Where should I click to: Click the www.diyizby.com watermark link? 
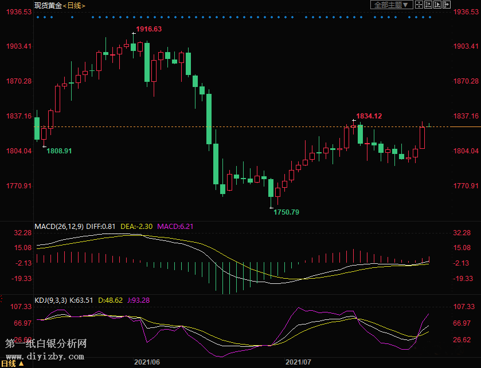[x=46, y=357]
